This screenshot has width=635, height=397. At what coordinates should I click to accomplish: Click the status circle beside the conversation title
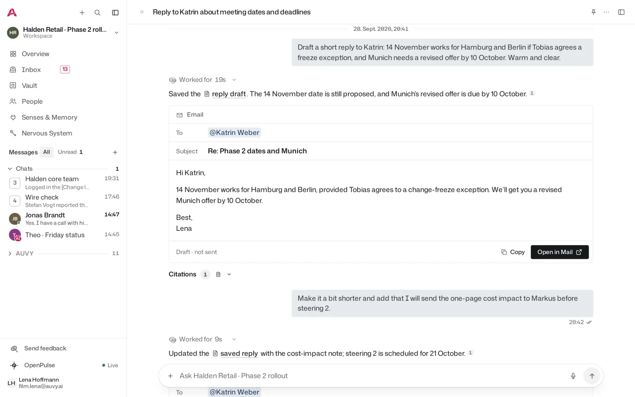142,12
